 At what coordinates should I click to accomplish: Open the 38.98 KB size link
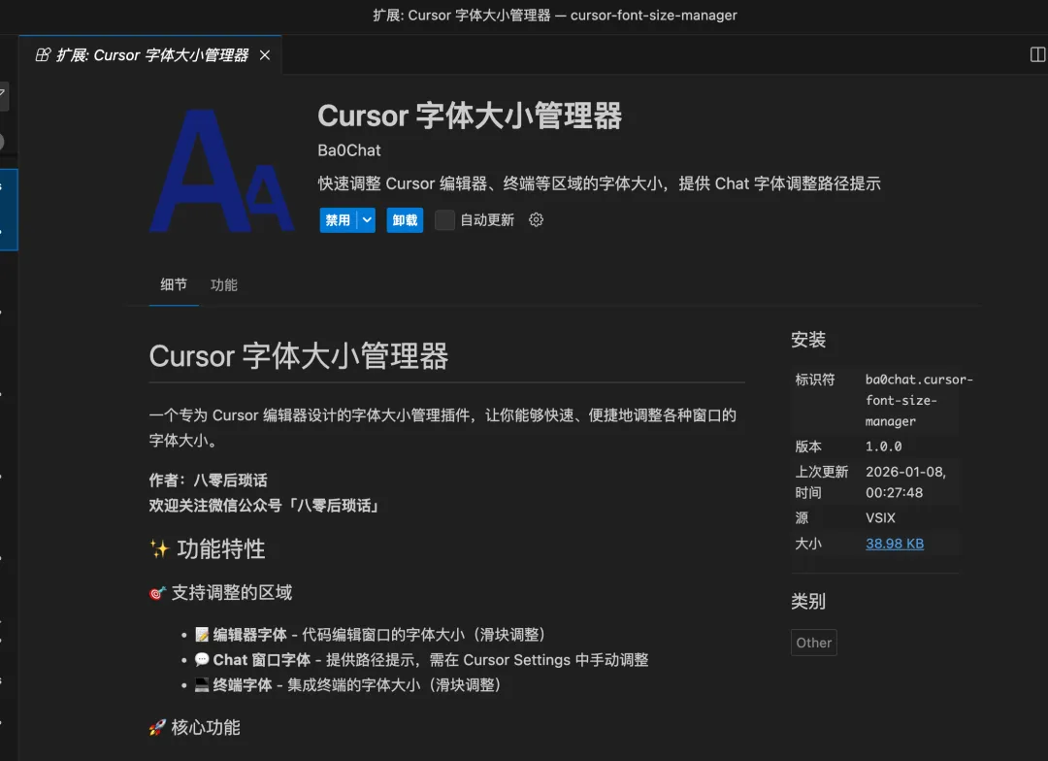click(x=895, y=544)
